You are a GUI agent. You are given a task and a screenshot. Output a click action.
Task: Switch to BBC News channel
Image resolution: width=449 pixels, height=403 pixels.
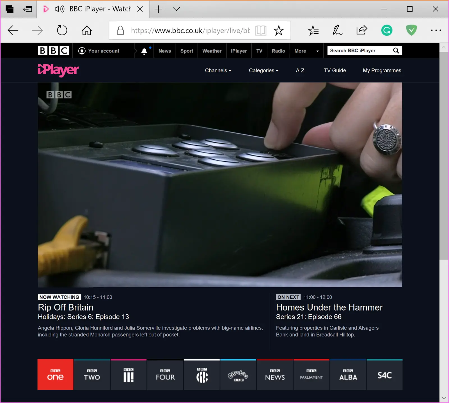pyautogui.click(x=275, y=374)
